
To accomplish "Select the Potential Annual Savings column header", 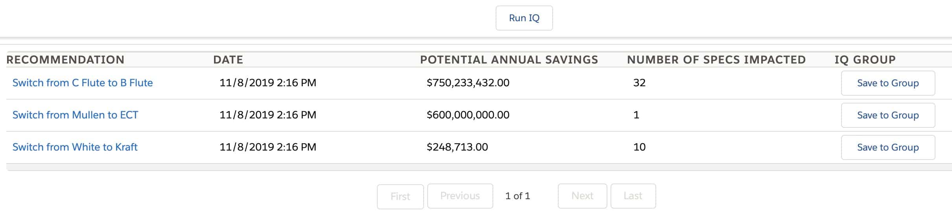I will pyautogui.click(x=509, y=60).
